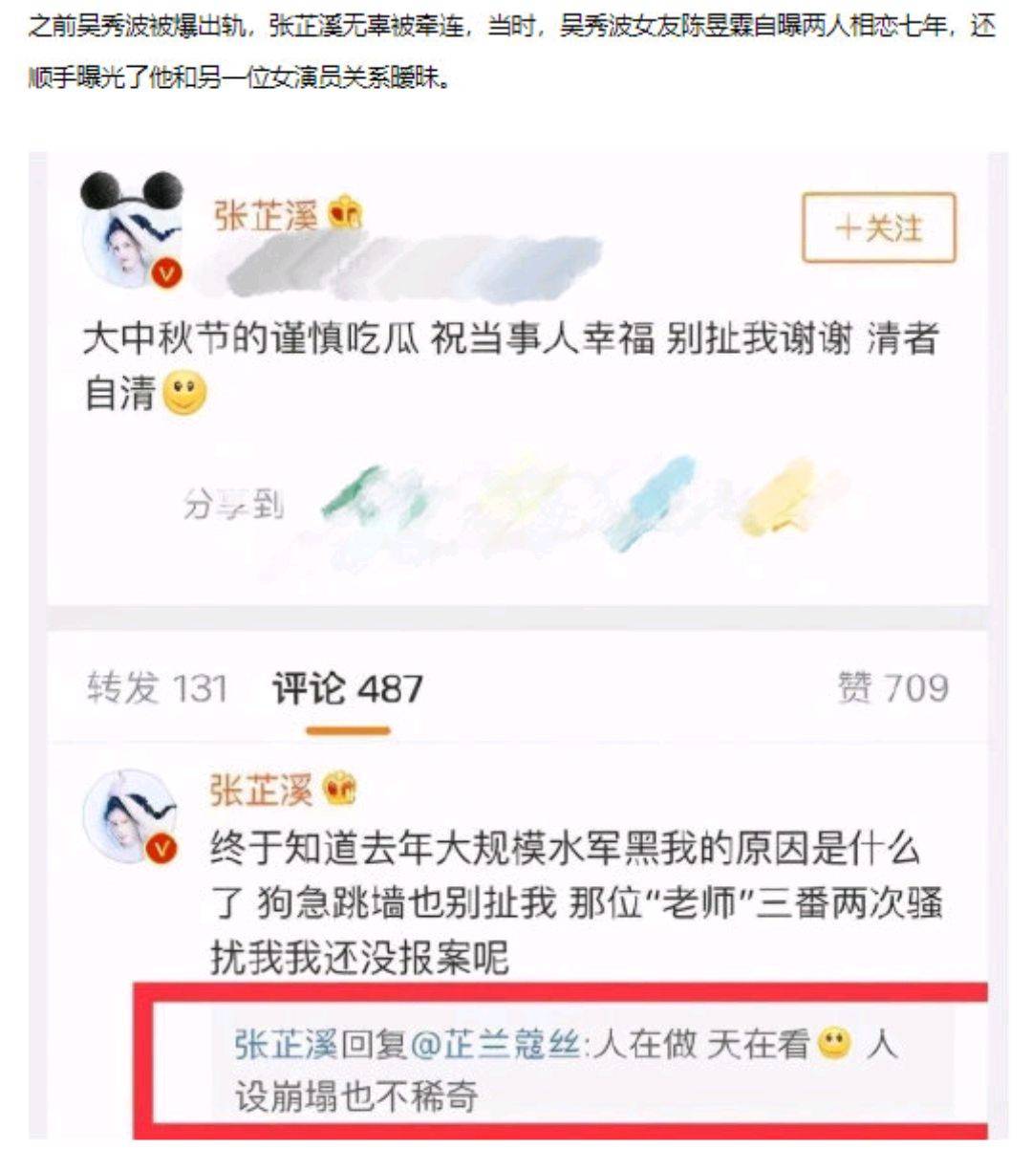Click 张芷溪 name in the highlighted reply
This screenshot has width=1032, height=1149.
click(x=287, y=1044)
